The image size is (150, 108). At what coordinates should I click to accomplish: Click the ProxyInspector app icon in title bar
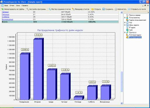pos(1,2)
